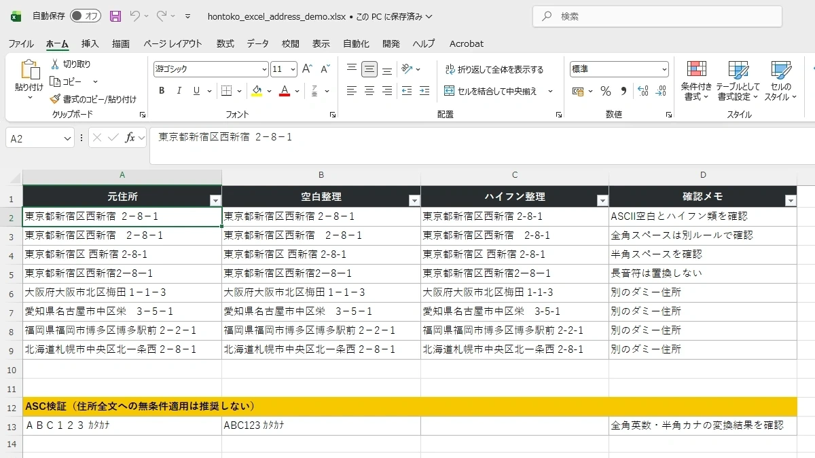Screen dimensions: 815x458
Task: Switch to the データ ribbon tab
Action: (258, 43)
